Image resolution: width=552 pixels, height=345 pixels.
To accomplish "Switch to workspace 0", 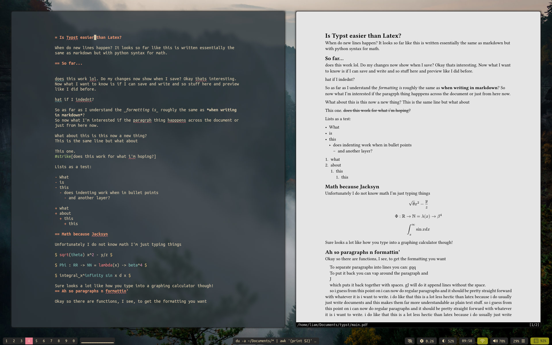I will (x=74, y=341).
